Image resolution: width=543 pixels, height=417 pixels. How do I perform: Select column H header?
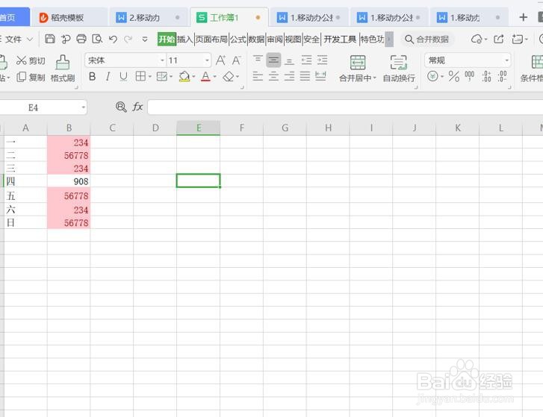(328, 128)
